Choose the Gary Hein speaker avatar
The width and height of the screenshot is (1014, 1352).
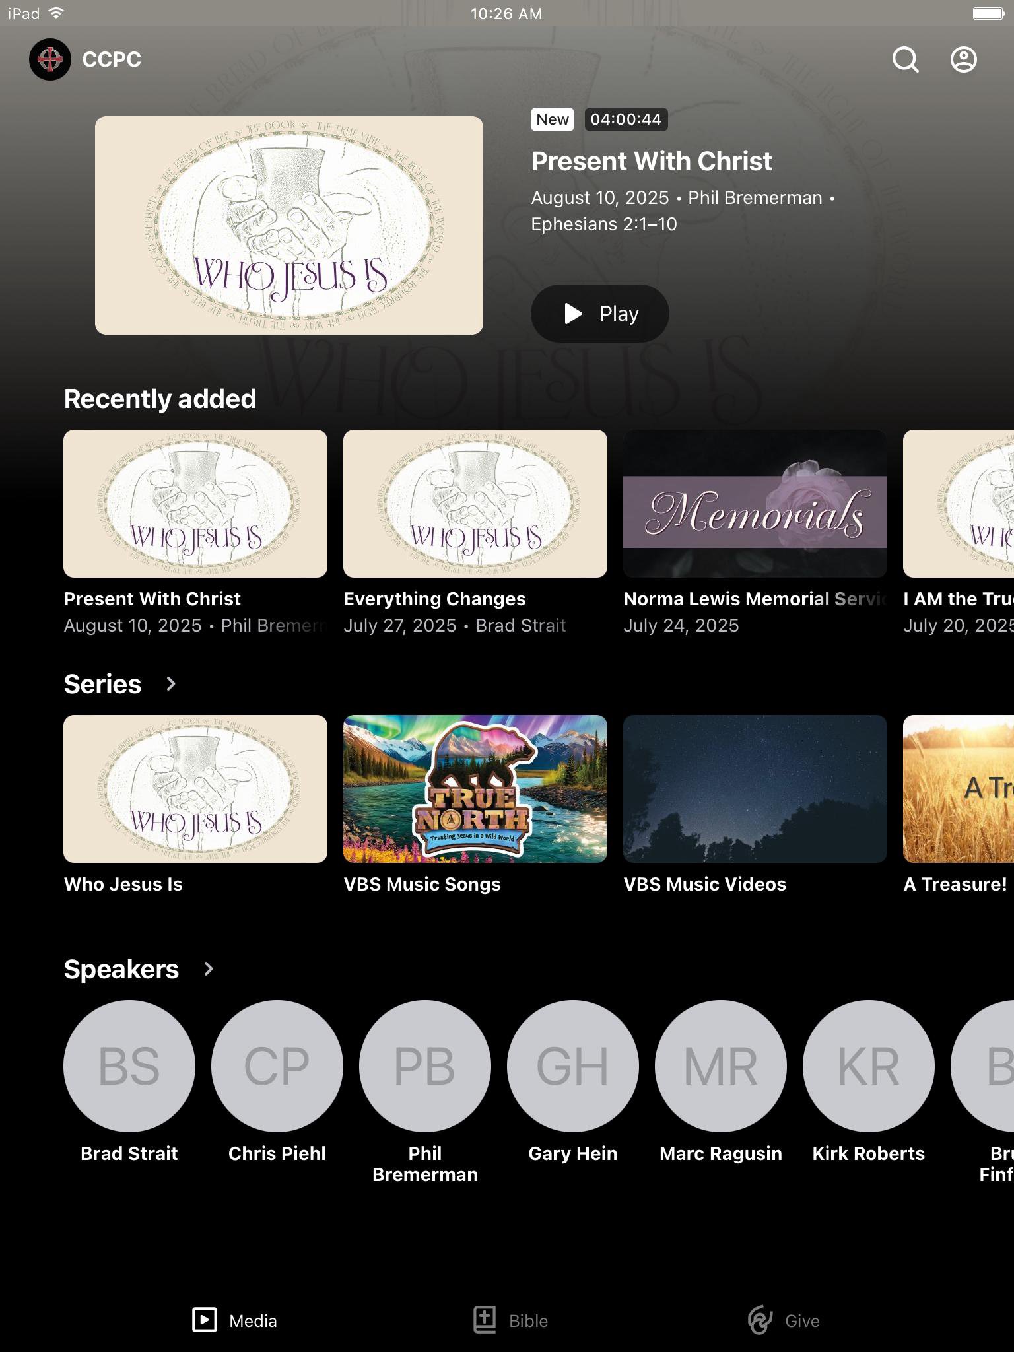(x=573, y=1065)
